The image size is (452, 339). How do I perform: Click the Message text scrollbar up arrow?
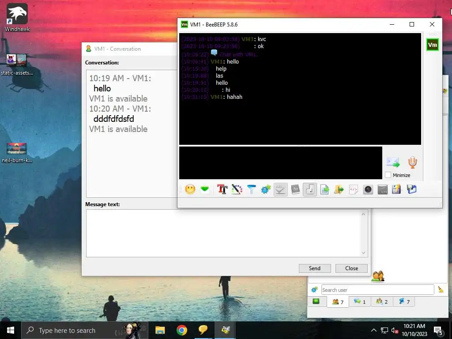[364, 214]
